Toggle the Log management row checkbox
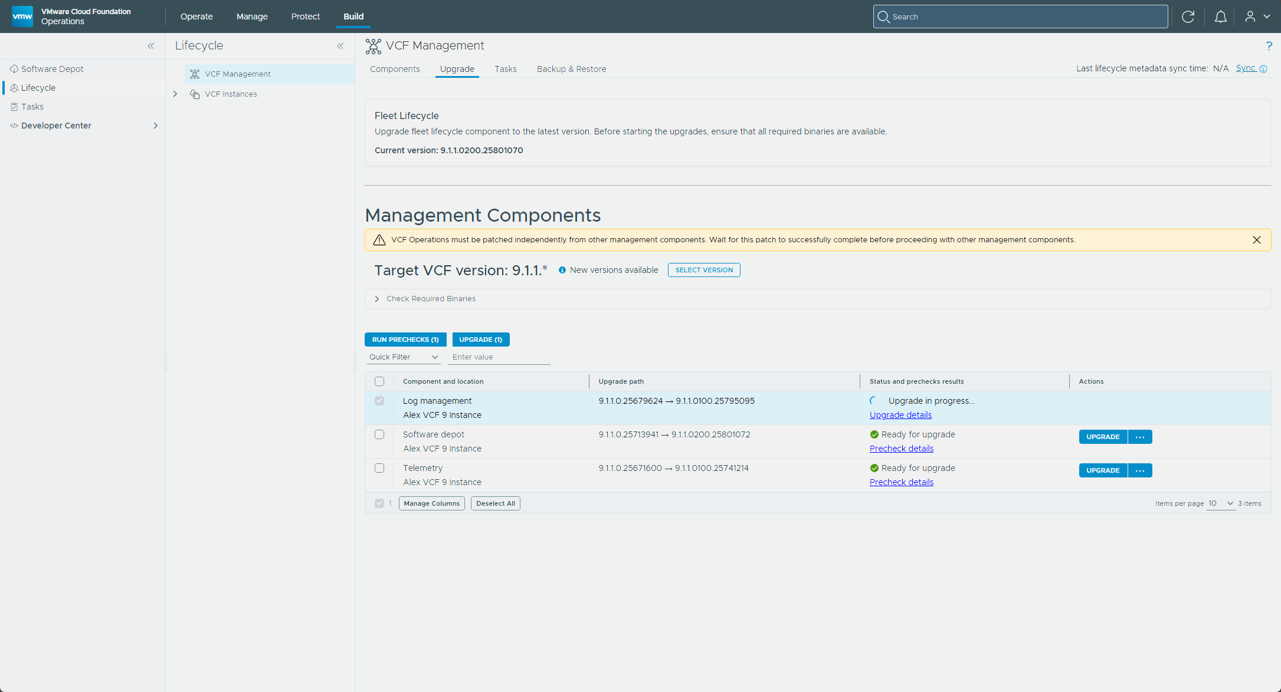The image size is (1281, 692). [x=379, y=401]
